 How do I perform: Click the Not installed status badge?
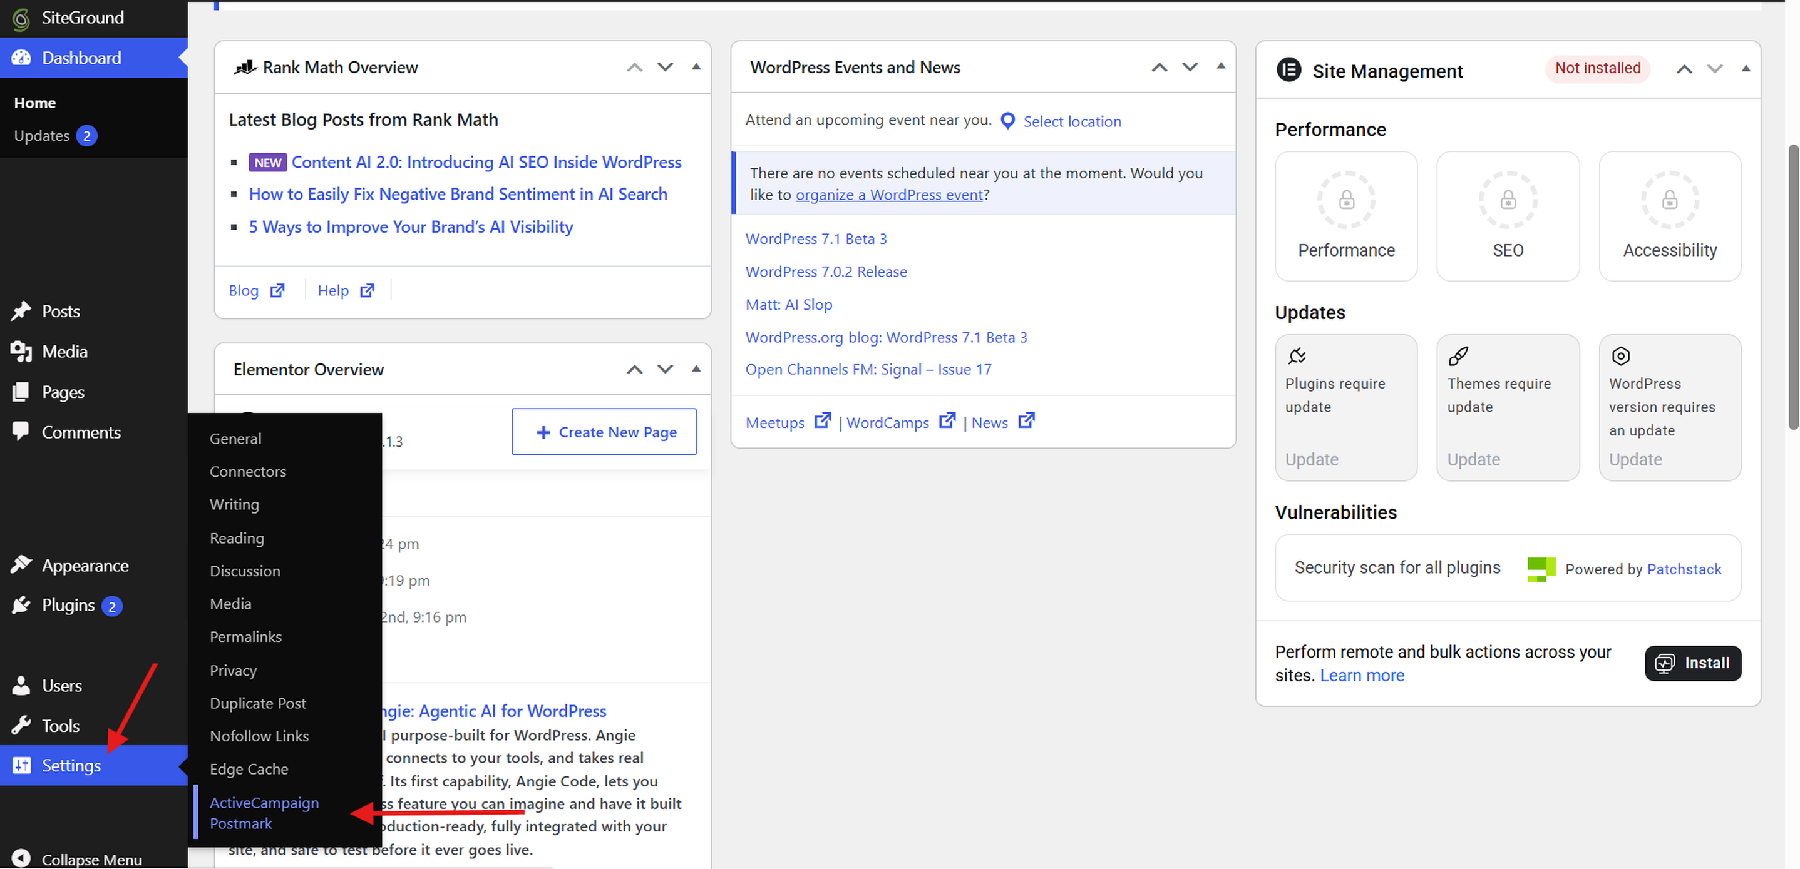coord(1597,68)
